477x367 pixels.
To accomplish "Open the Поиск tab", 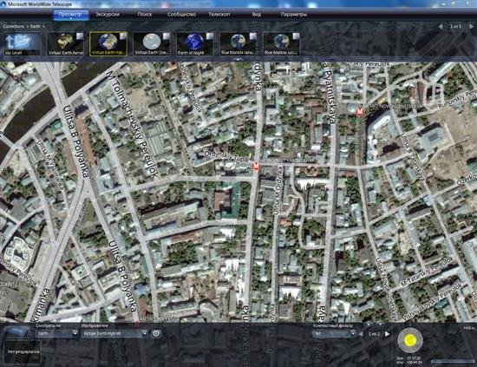I will [x=145, y=14].
